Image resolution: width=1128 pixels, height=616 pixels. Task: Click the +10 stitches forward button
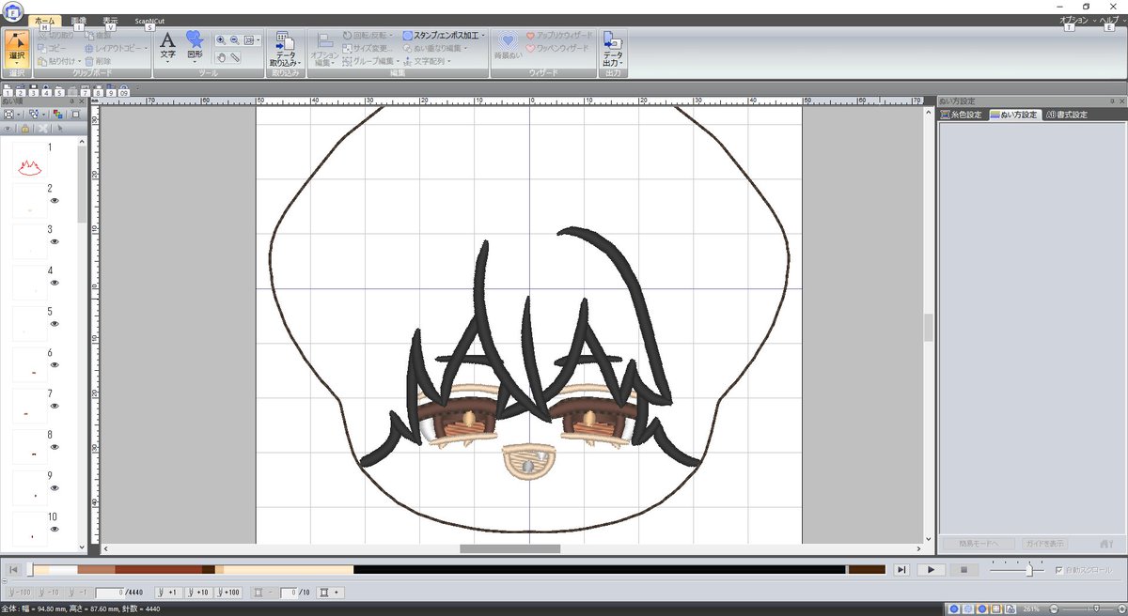click(x=197, y=593)
